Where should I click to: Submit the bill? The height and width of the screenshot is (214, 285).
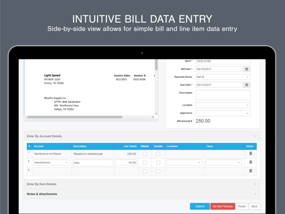(x=199, y=206)
